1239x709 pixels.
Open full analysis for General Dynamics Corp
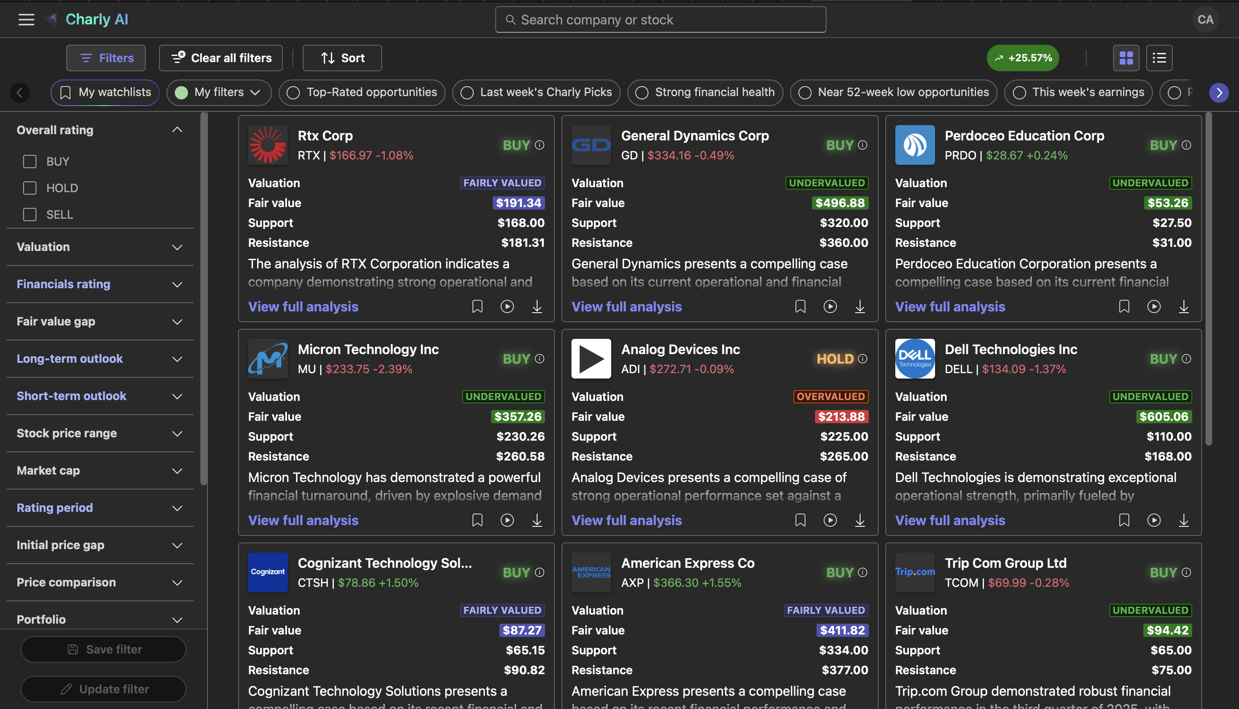(627, 306)
